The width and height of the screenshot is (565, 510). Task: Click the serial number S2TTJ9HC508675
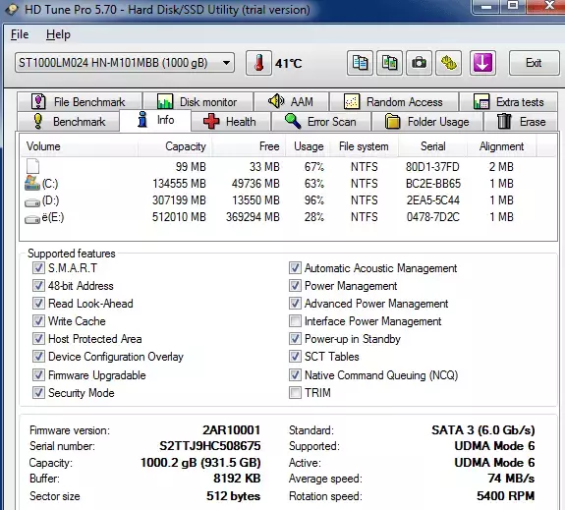(x=210, y=446)
